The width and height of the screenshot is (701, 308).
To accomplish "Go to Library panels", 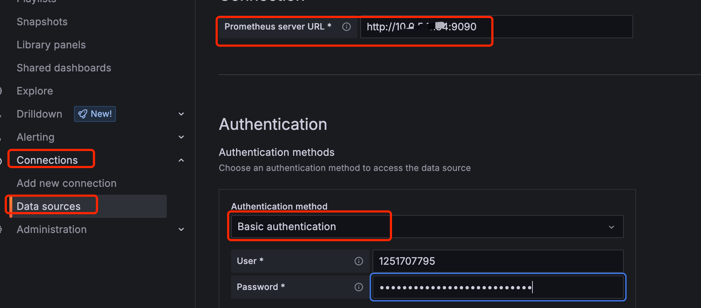I will (51, 45).
